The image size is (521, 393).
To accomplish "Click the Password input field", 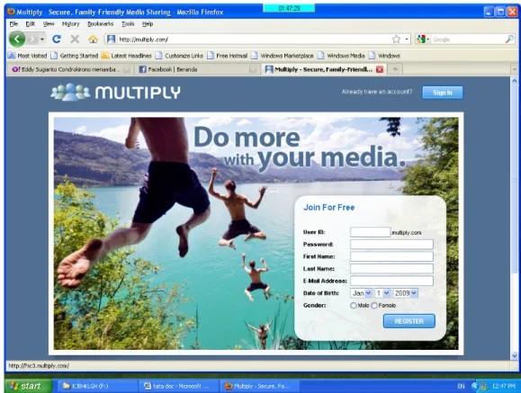I will click(391, 245).
